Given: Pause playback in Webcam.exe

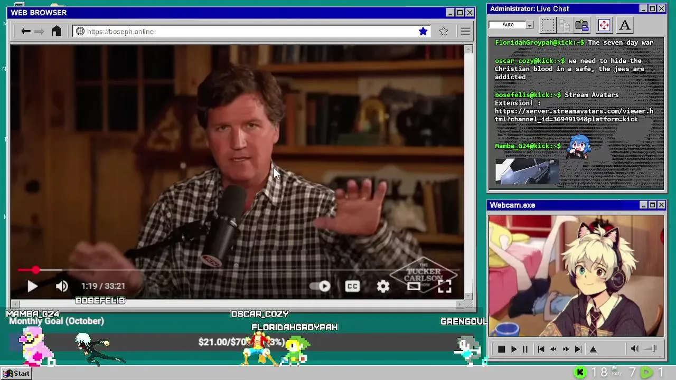Looking at the screenshot, I should coord(525,349).
